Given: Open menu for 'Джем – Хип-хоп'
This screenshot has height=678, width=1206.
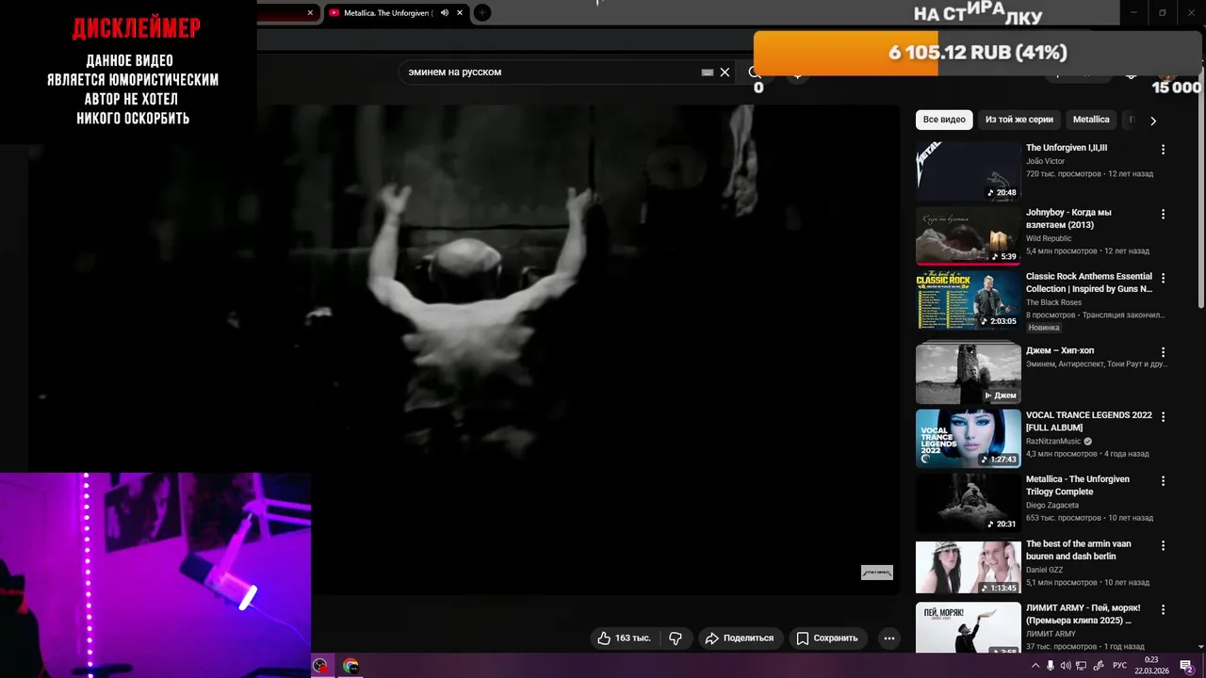Looking at the screenshot, I should (x=1163, y=352).
